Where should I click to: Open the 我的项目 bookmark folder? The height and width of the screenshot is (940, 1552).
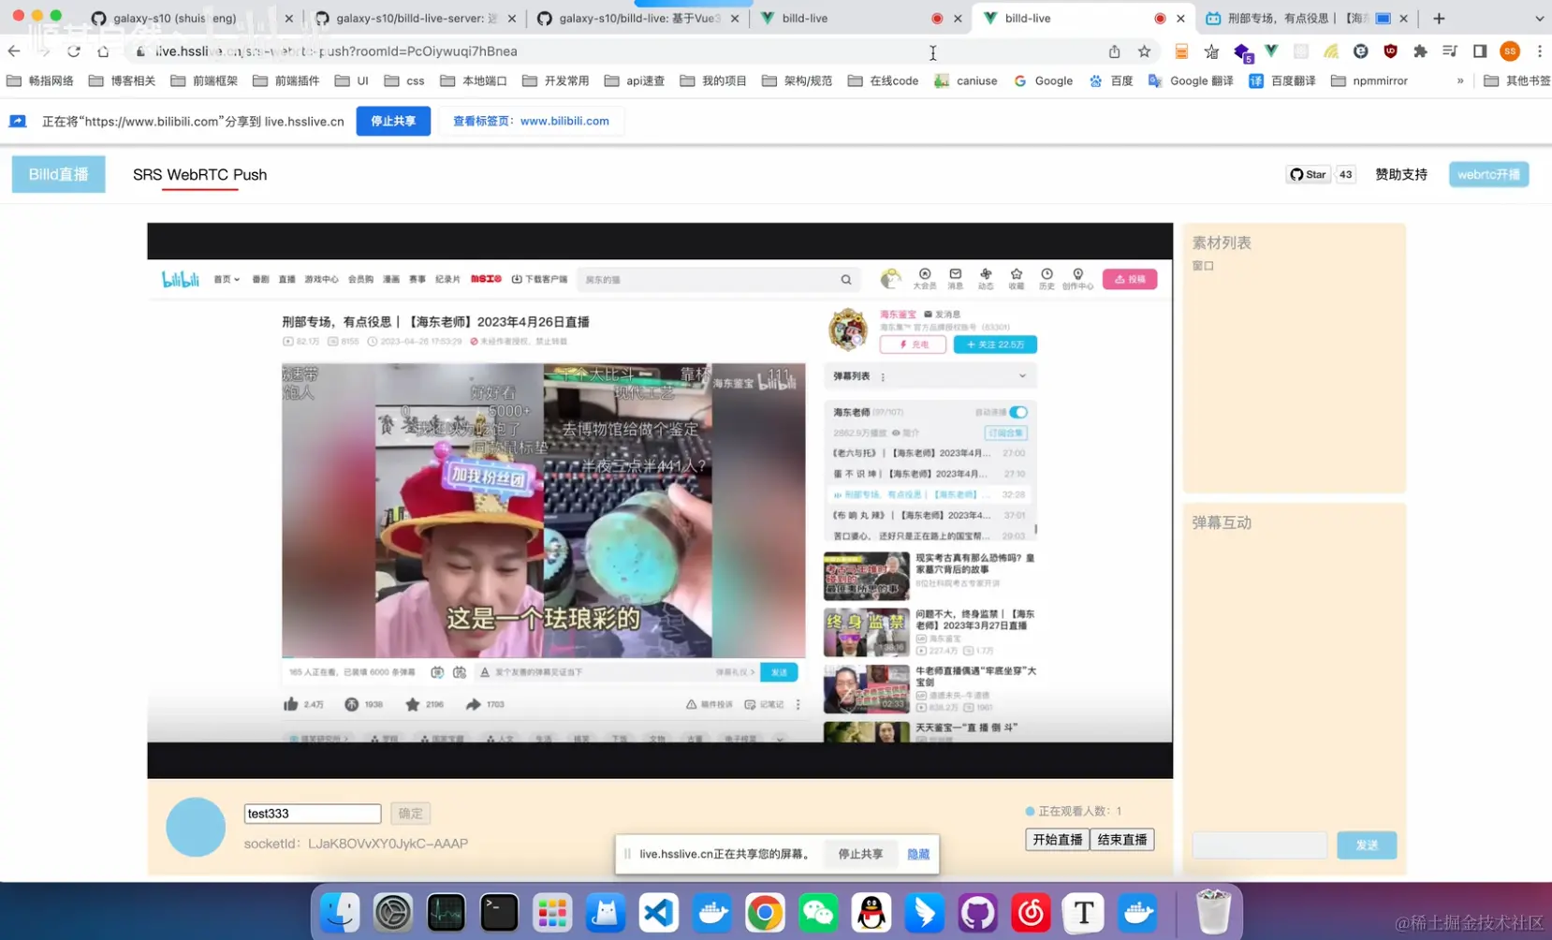pos(713,81)
